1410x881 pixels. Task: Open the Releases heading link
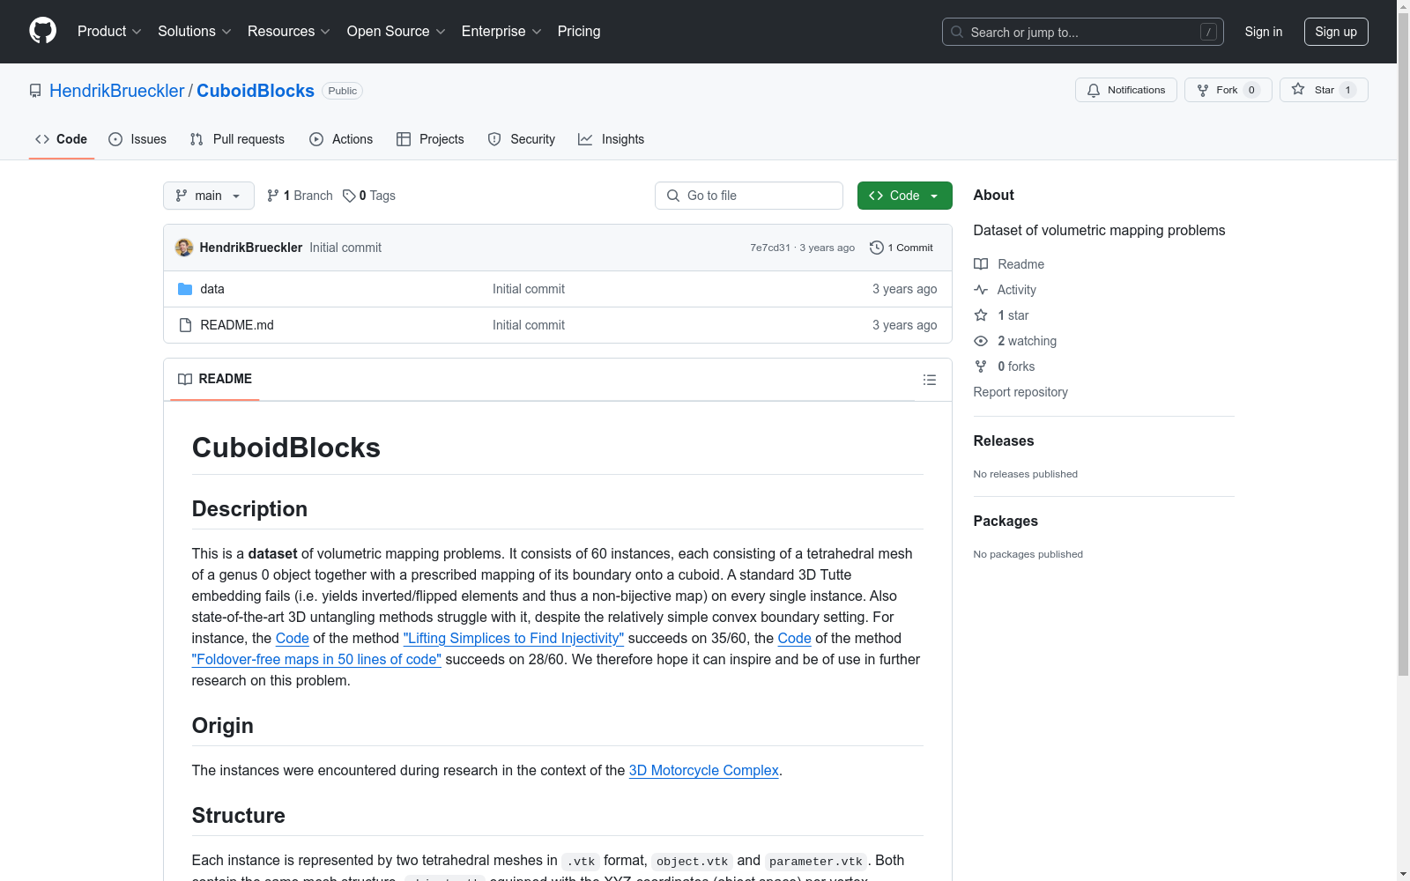1004,440
